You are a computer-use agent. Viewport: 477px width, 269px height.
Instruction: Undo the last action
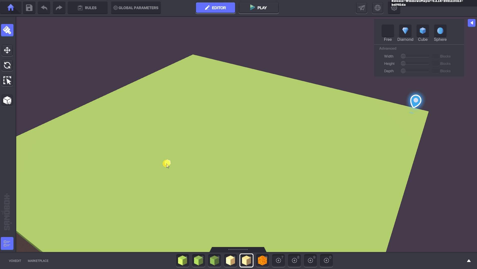pos(44,8)
